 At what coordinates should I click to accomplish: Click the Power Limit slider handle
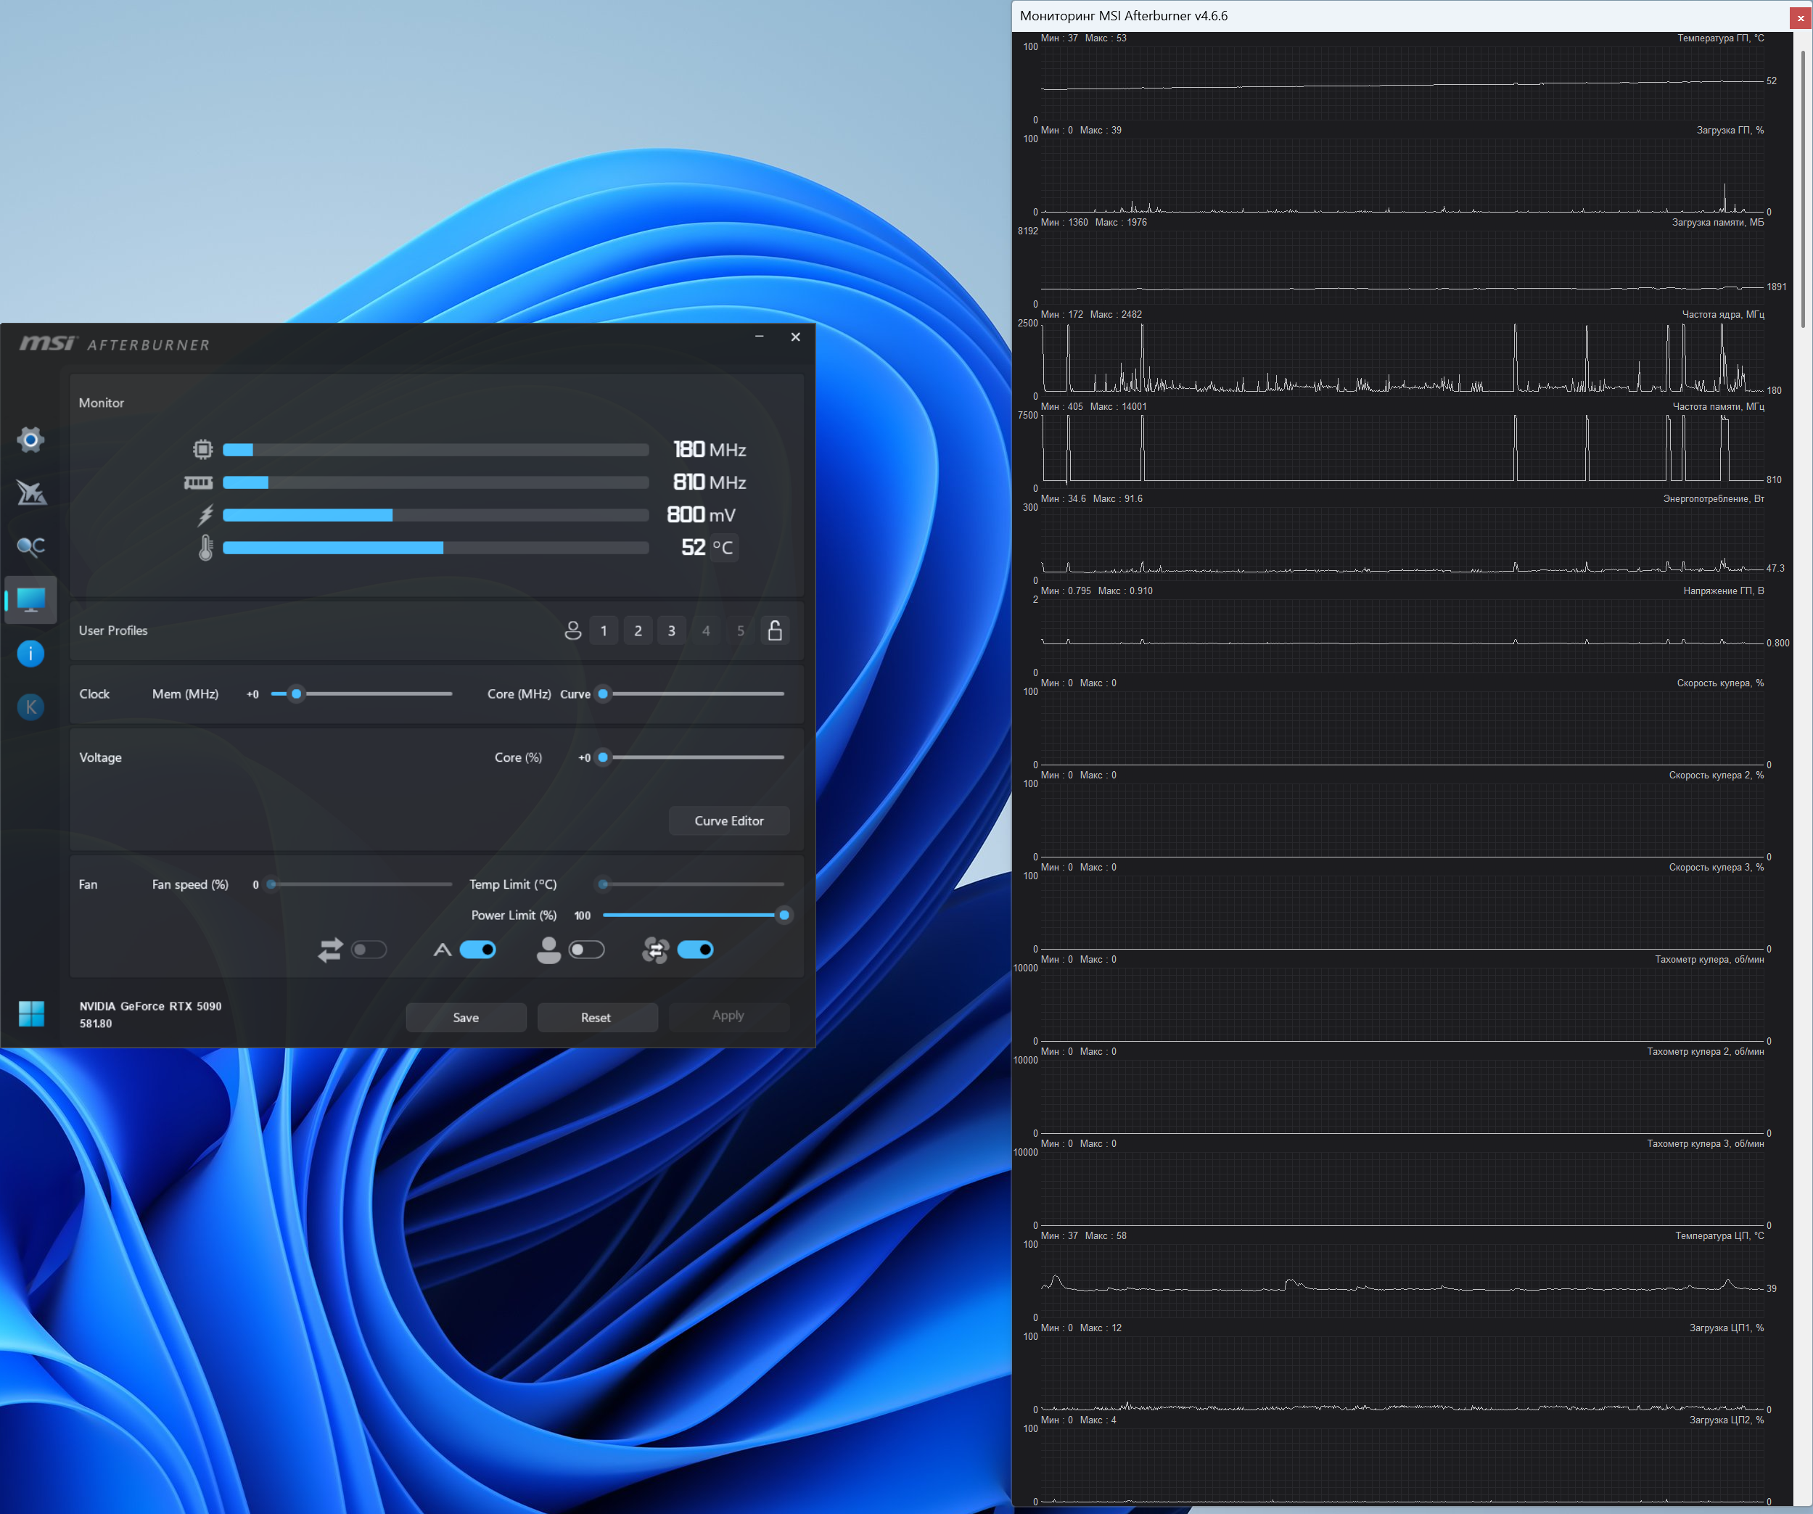pyautogui.click(x=784, y=916)
